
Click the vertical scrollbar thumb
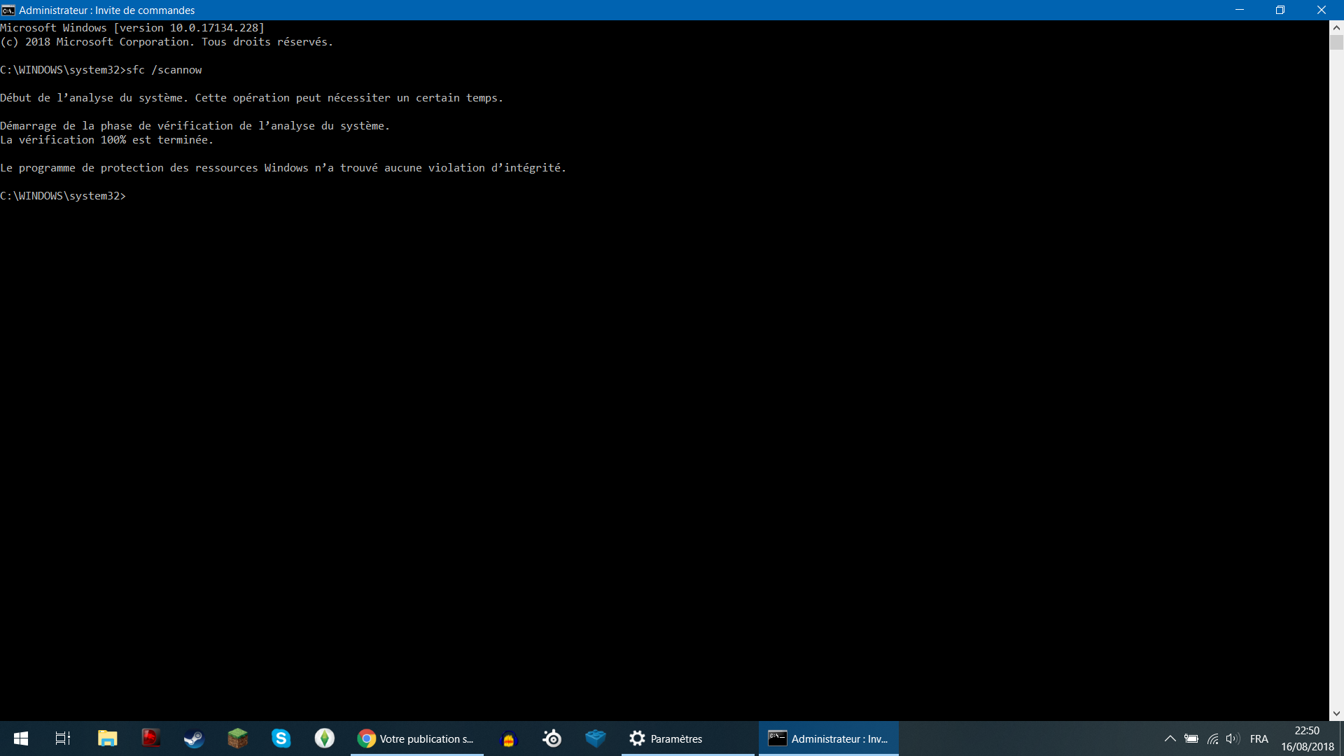click(1336, 43)
